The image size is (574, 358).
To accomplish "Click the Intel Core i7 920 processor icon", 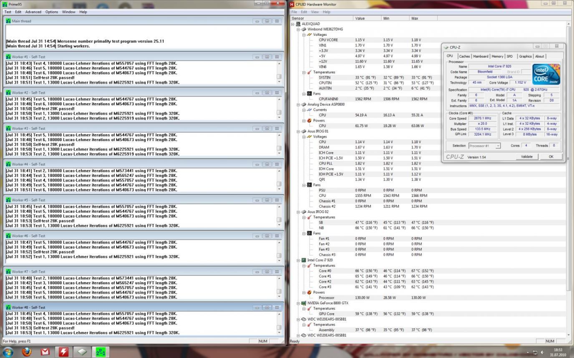I will 304,260.
